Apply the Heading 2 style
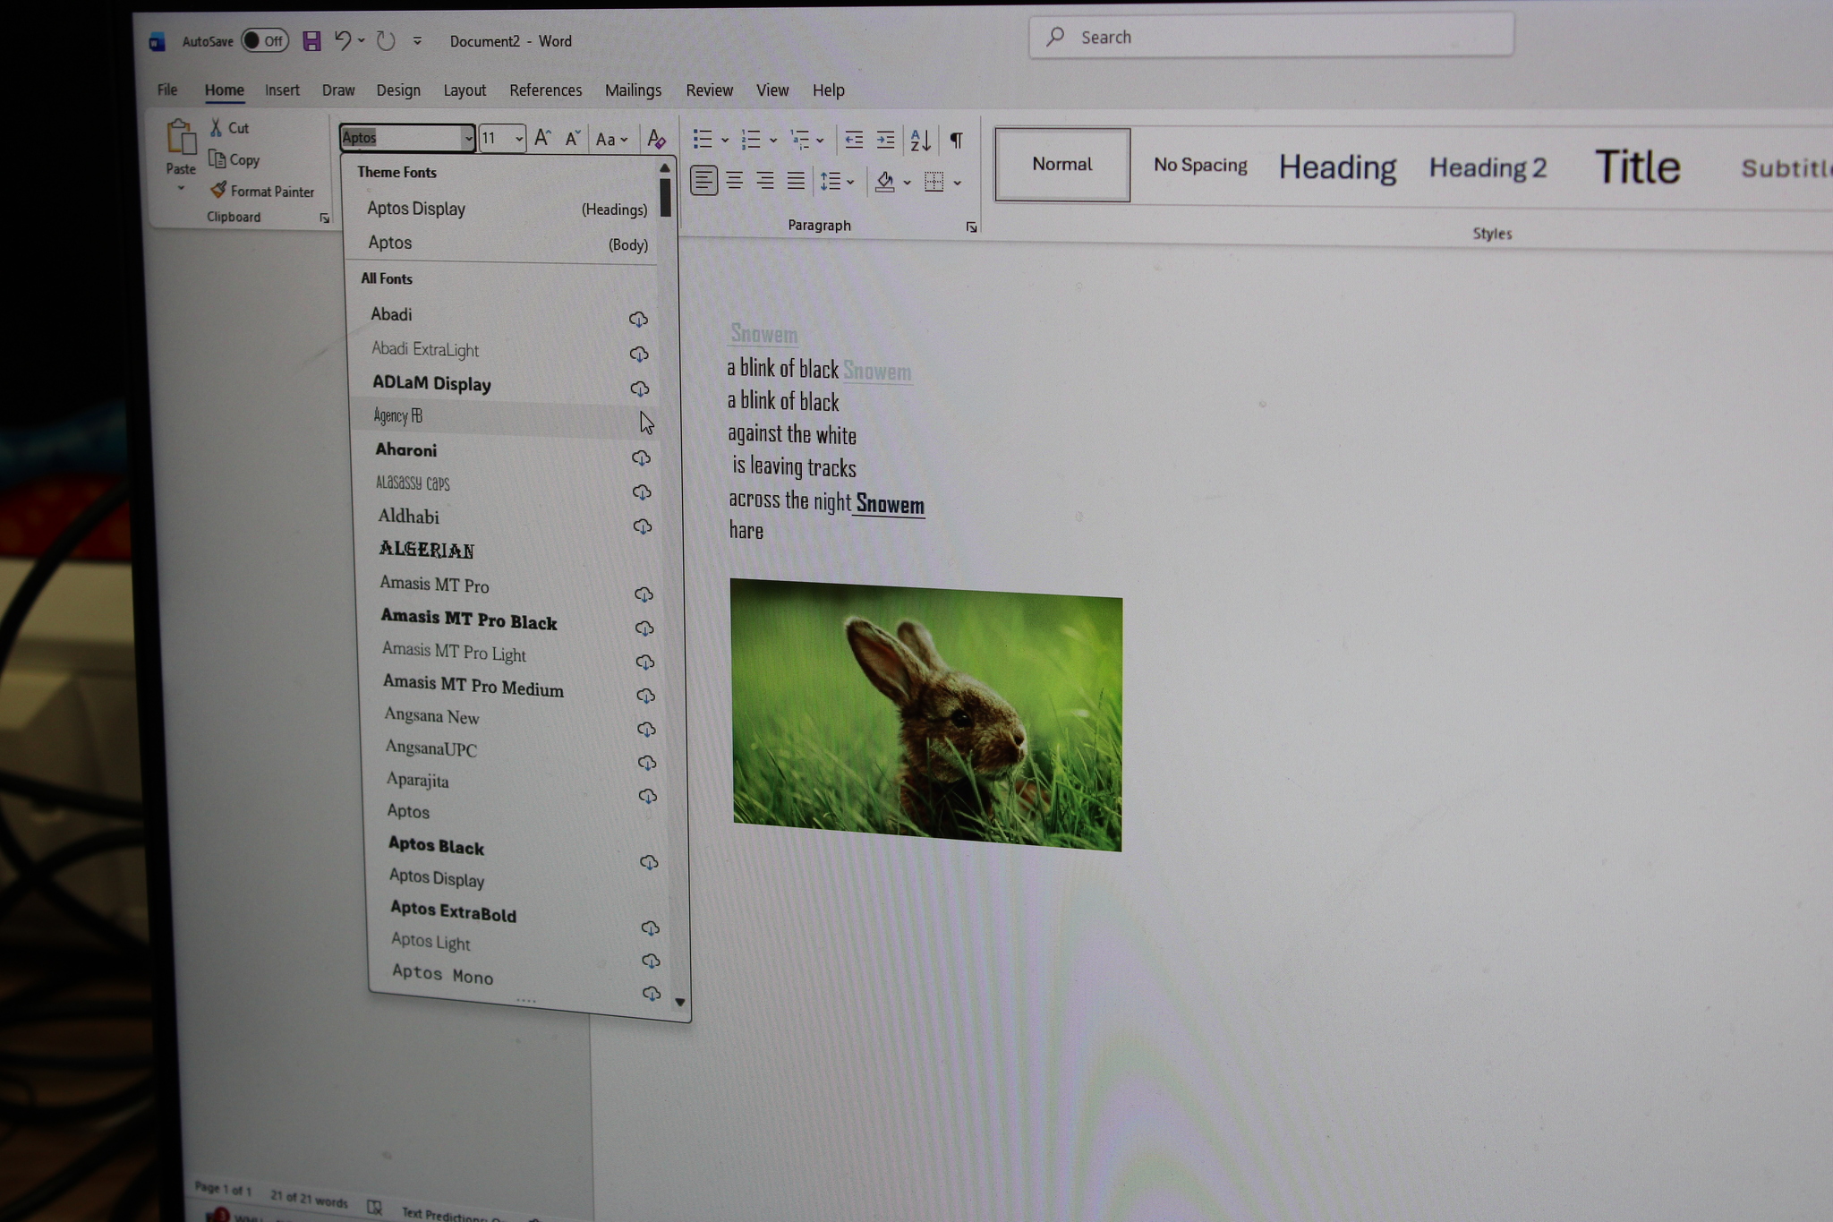The width and height of the screenshot is (1833, 1222). click(x=1487, y=167)
